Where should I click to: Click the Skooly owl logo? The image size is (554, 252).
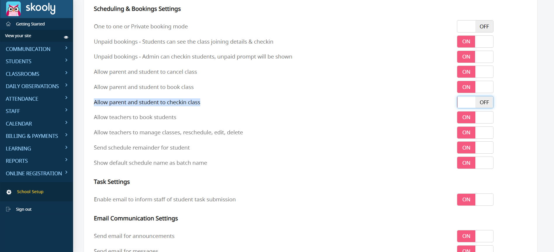[x=13, y=9]
